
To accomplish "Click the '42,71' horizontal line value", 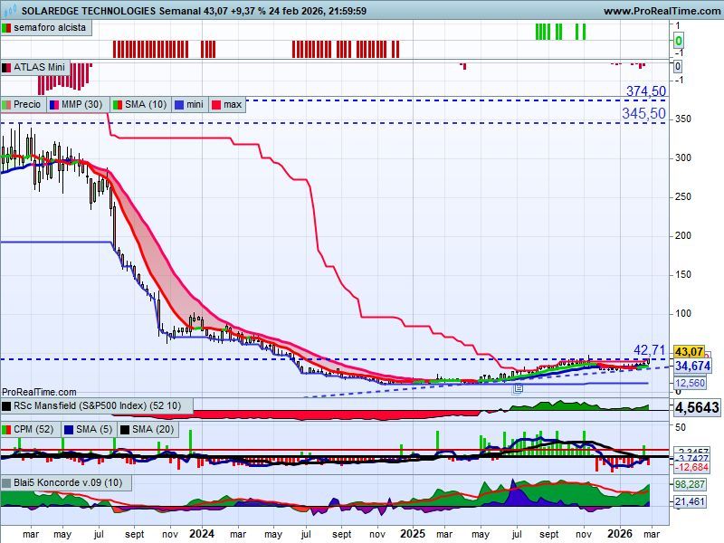I will (x=649, y=350).
